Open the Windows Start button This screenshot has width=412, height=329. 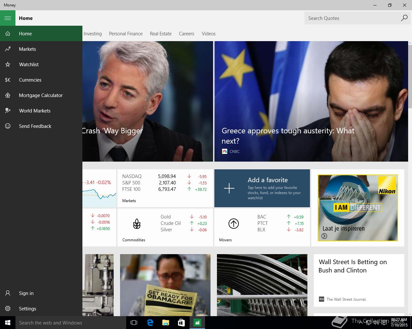click(8, 323)
